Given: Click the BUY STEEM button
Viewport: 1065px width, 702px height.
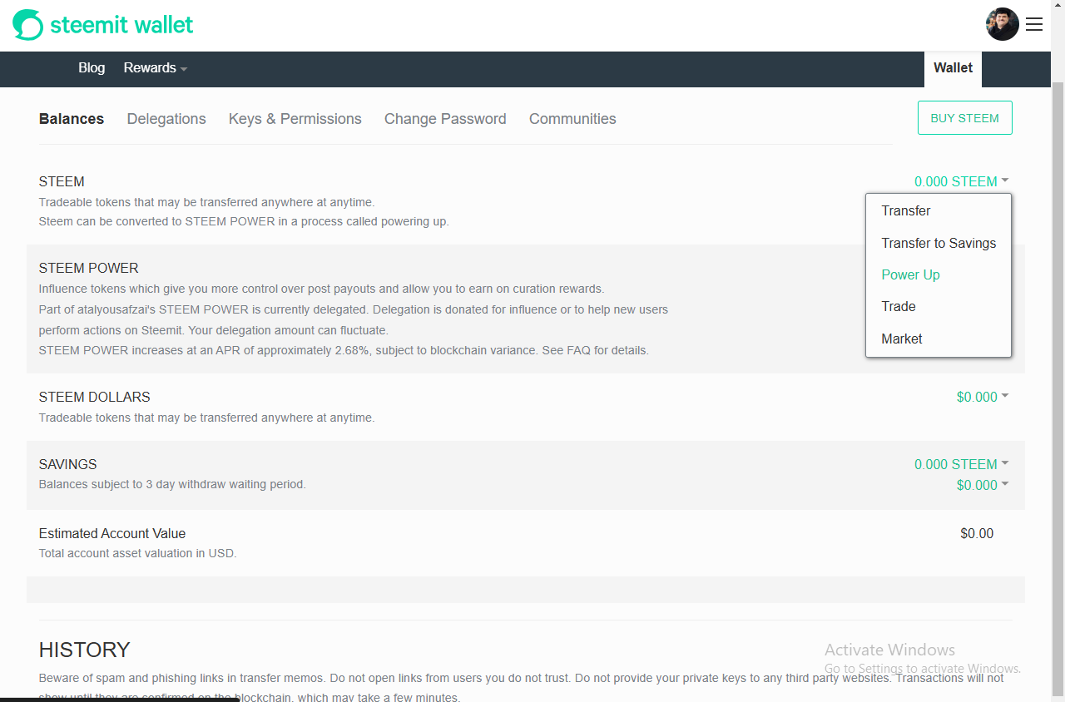Looking at the screenshot, I should pos(964,117).
